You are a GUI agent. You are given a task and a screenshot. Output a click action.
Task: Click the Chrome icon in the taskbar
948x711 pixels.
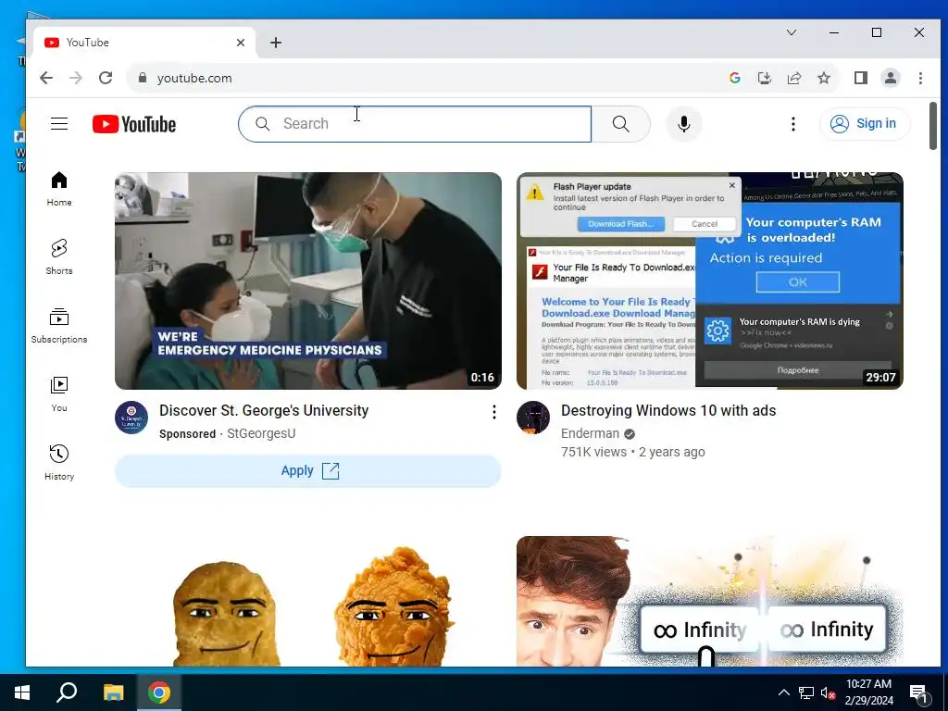(159, 692)
